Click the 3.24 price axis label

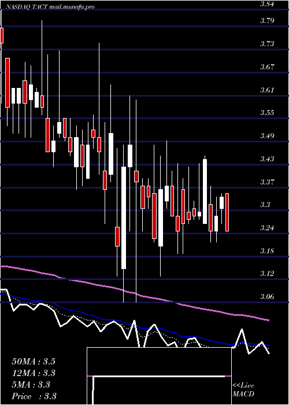[267, 228]
